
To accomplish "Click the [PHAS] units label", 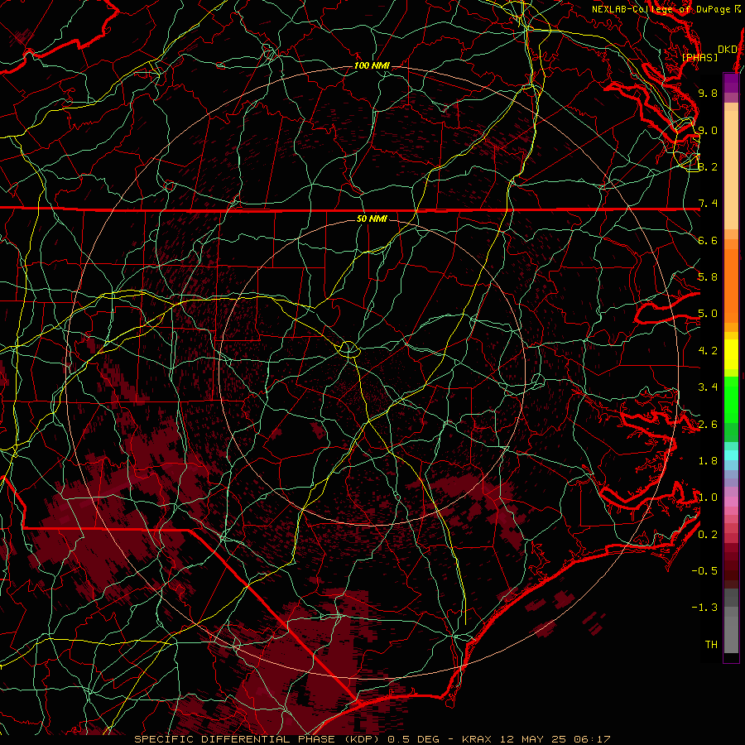I will coord(699,58).
